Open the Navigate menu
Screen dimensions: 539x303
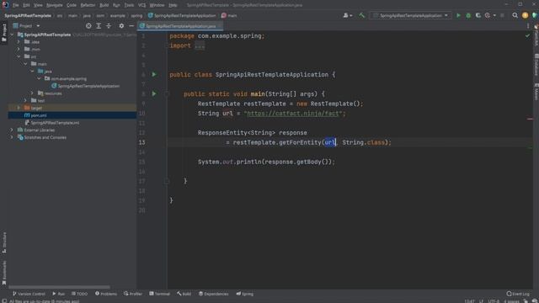(x=54, y=5)
